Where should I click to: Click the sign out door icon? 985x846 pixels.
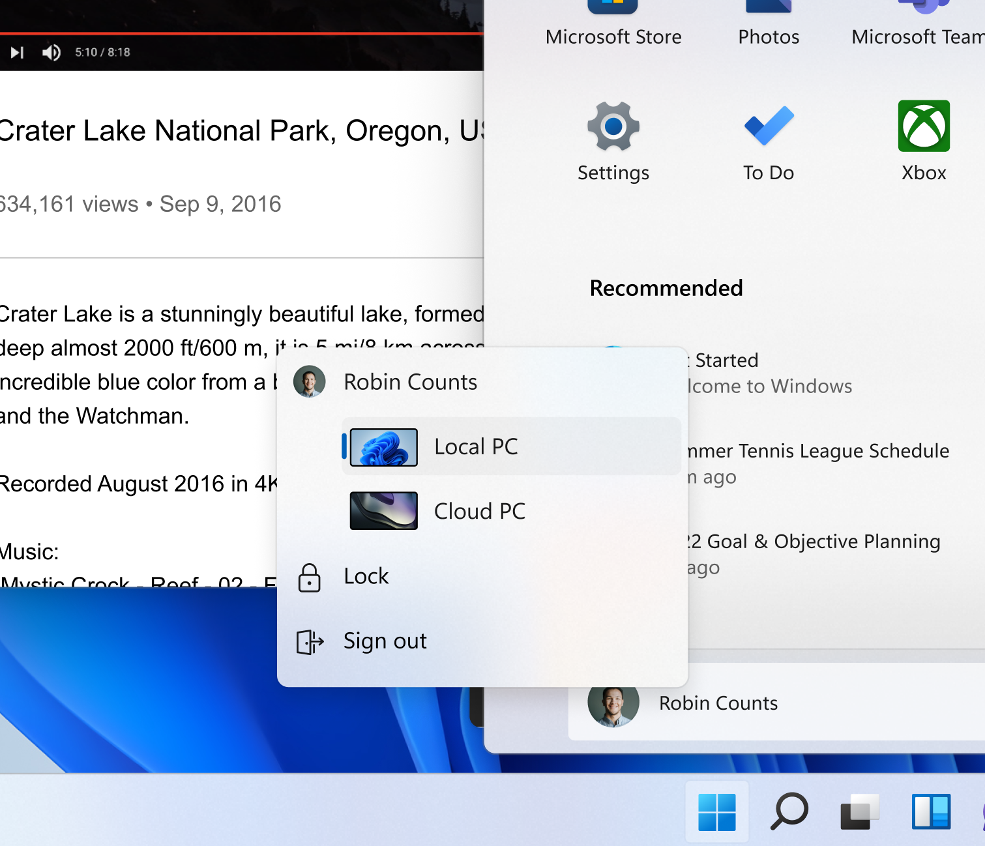310,642
